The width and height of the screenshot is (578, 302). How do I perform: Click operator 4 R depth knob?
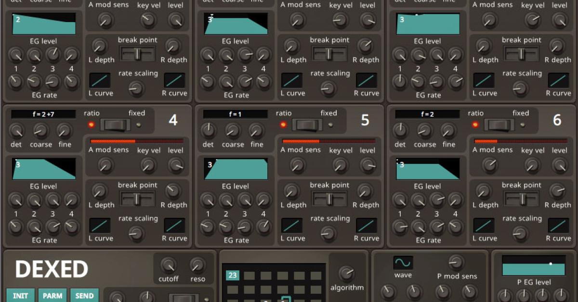click(x=172, y=191)
